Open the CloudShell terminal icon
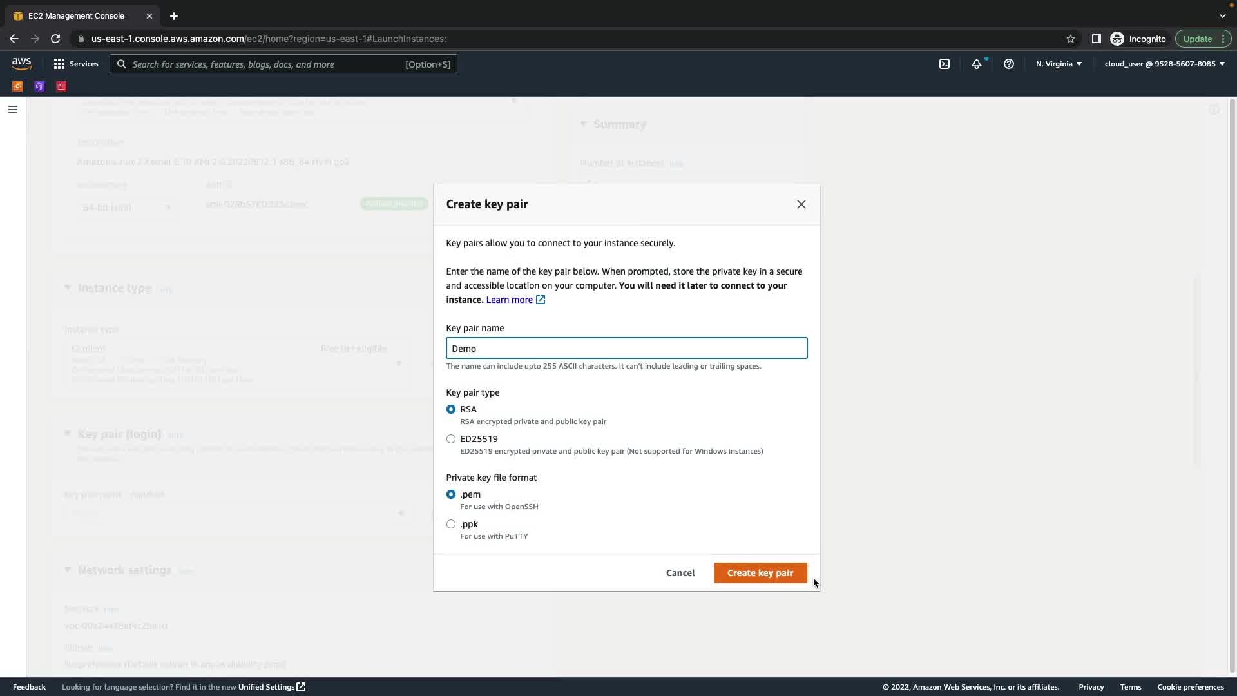Viewport: 1237px width, 696px height. 945,64
